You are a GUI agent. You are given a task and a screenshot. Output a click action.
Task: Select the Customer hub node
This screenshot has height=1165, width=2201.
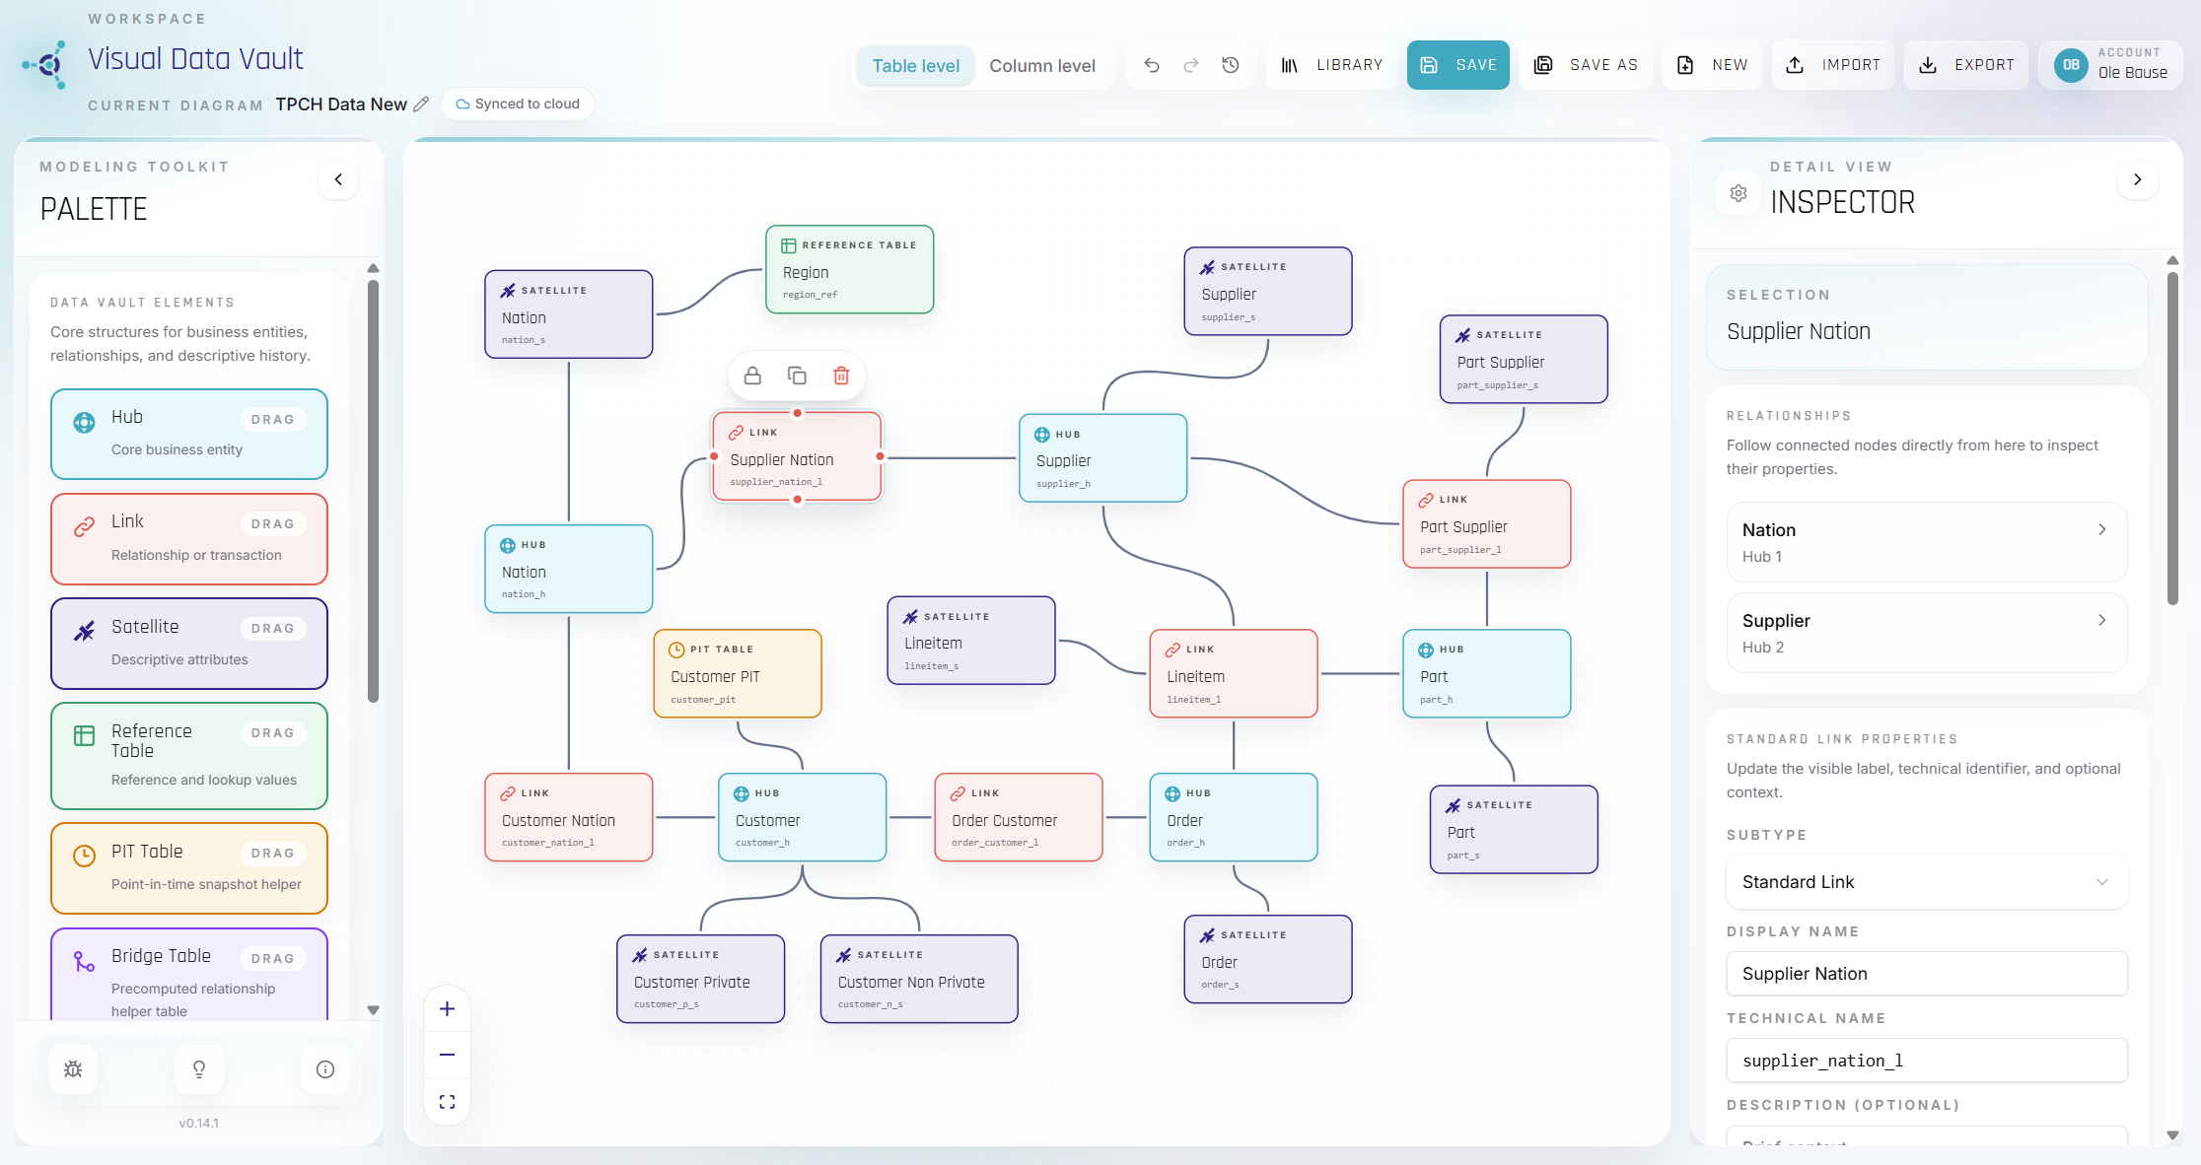pos(803,817)
